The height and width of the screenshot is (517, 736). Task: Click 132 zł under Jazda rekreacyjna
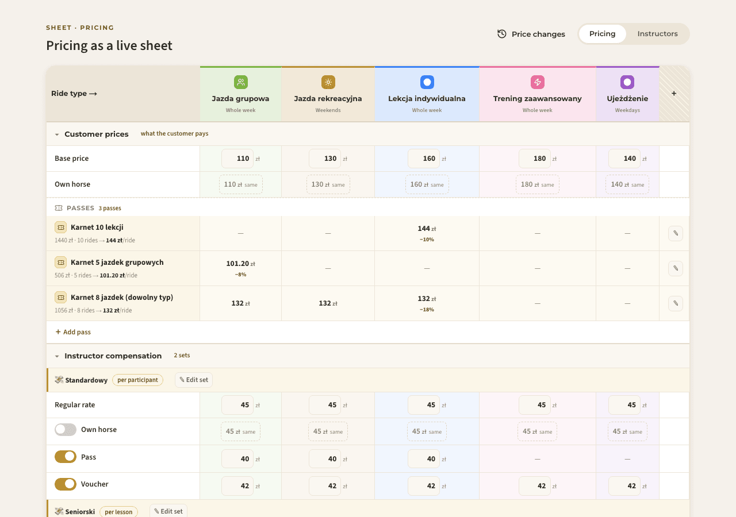click(328, 303)
